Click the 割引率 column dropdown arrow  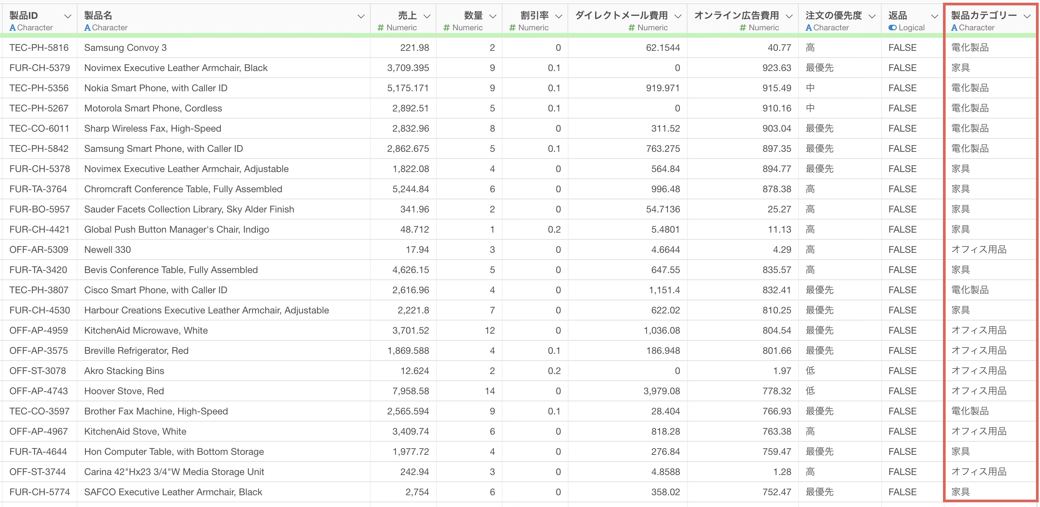click(559, 16)
